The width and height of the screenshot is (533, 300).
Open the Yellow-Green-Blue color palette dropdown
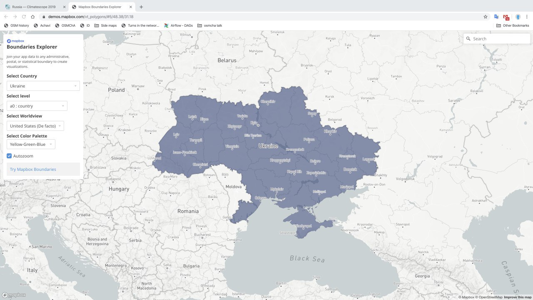(31, 144)
